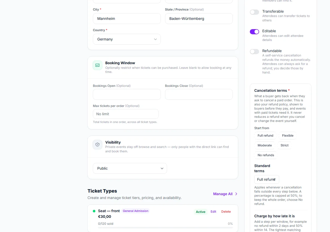Viewport: 330px width, 232px height.
Task: Choose the Flexible preset chip
Action: [288, 136]
